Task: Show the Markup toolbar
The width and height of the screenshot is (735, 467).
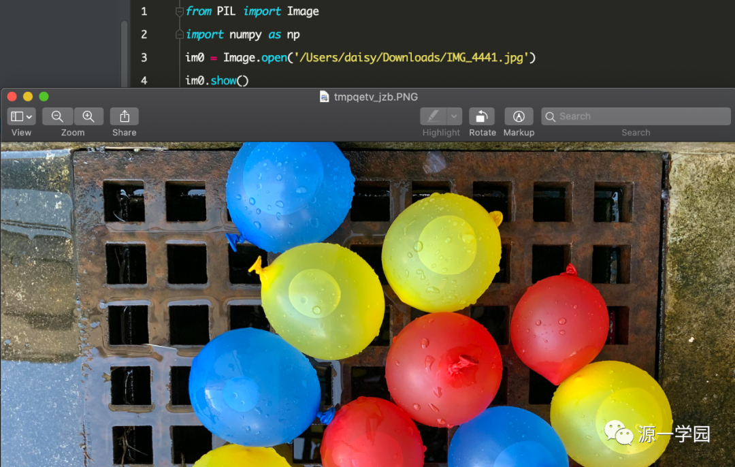Action: (x=519, y=116)
